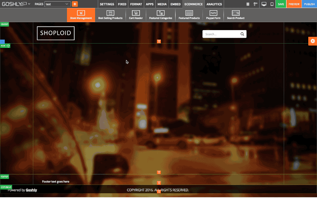Switch to the Analytics tab
Screen dimensions: 317x198
pos(214,4)
